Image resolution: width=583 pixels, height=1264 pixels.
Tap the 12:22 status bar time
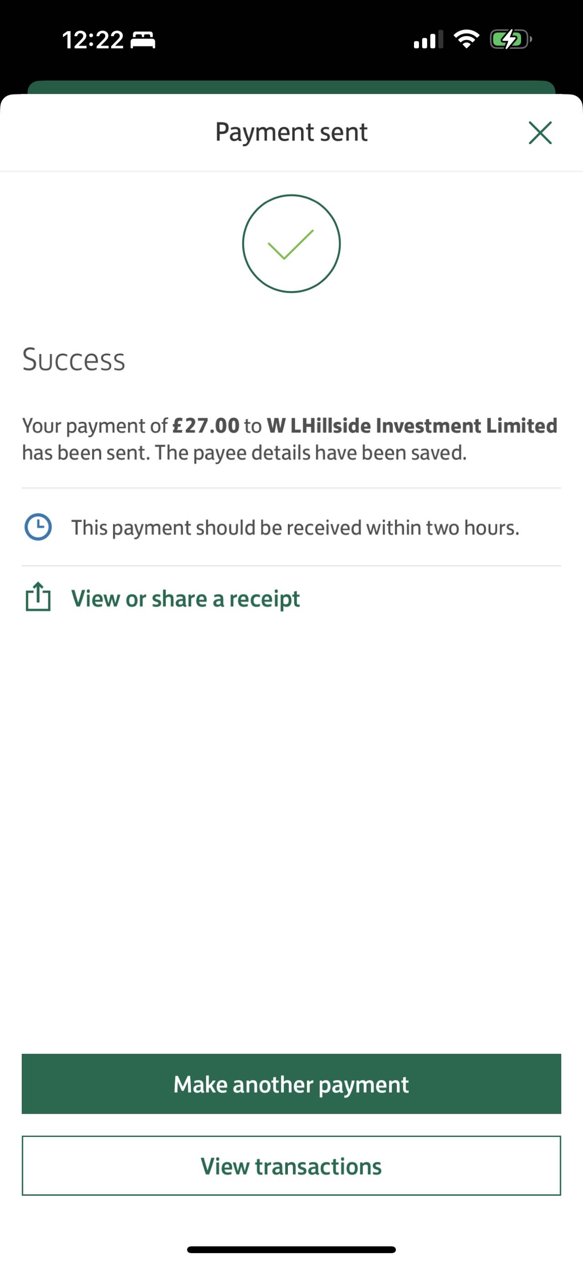pyautogui.click(x=92, y=40)
